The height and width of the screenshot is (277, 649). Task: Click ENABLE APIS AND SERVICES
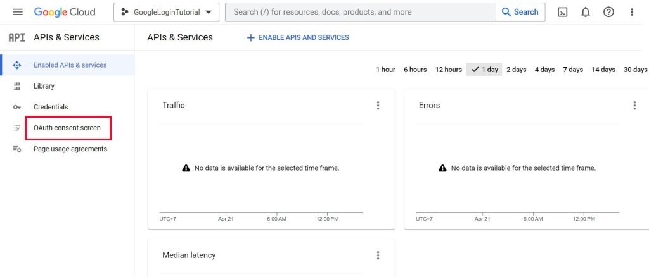pos(298,37)
